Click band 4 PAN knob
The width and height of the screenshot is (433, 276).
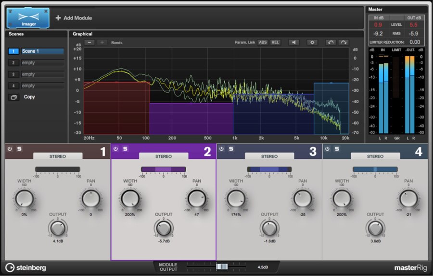point(408,199)
